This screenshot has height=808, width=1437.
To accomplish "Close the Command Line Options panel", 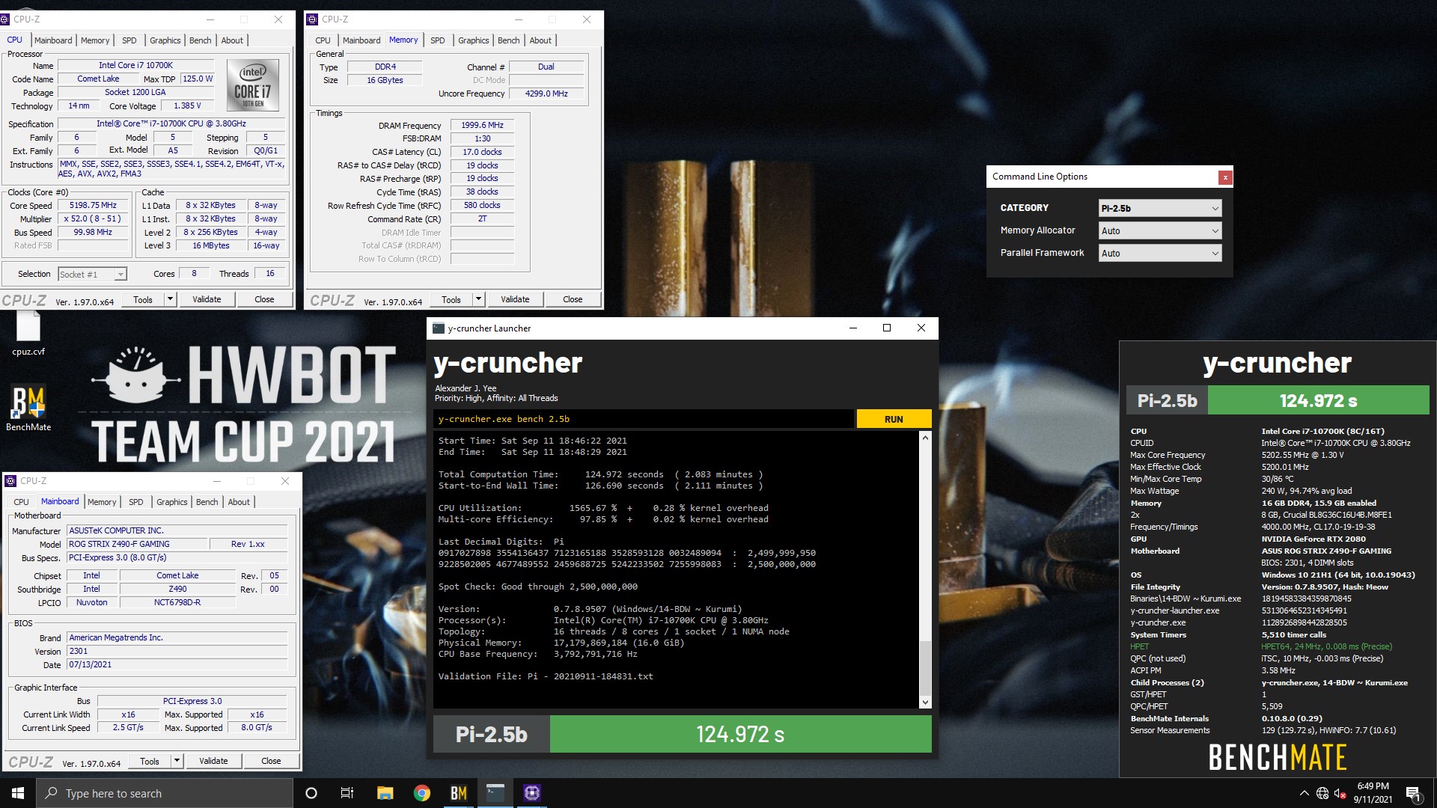I will click(x=1225, y=177).
